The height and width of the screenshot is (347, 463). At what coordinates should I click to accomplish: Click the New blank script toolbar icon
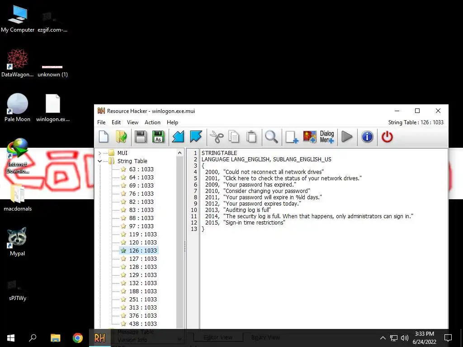(x=104, y=137)
